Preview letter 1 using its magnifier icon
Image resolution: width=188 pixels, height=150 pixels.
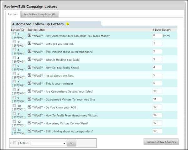coord(29,36)
